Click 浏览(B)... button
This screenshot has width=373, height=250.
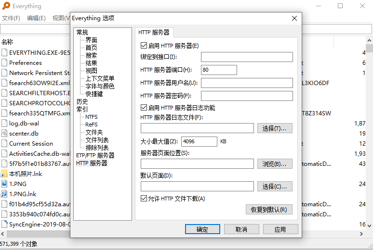pyautogui.click(x=275, y=164)
